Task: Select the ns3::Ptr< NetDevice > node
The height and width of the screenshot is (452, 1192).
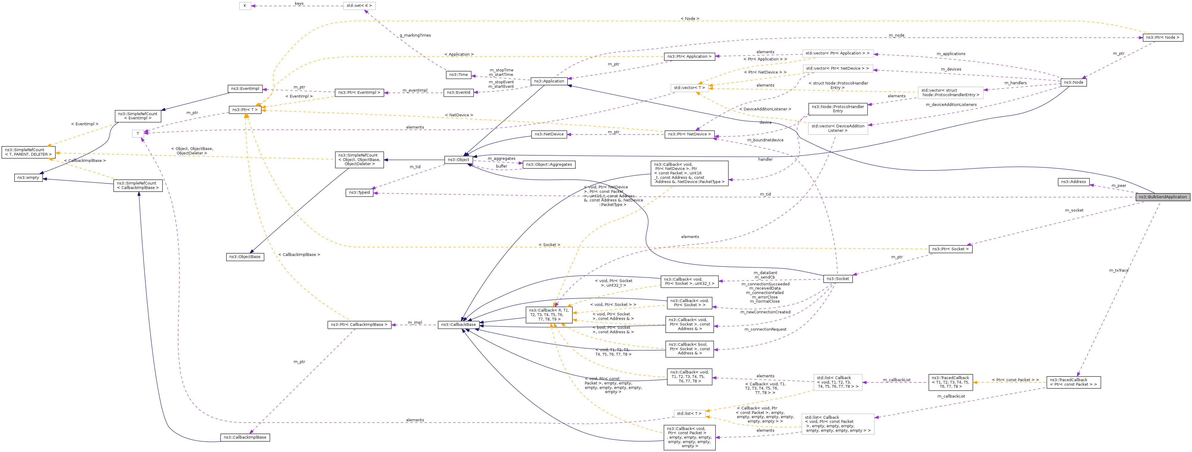Action: coord(690,134)
